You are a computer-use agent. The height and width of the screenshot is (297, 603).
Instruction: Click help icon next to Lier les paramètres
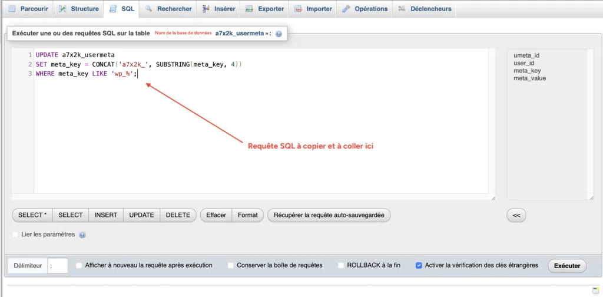82,235
